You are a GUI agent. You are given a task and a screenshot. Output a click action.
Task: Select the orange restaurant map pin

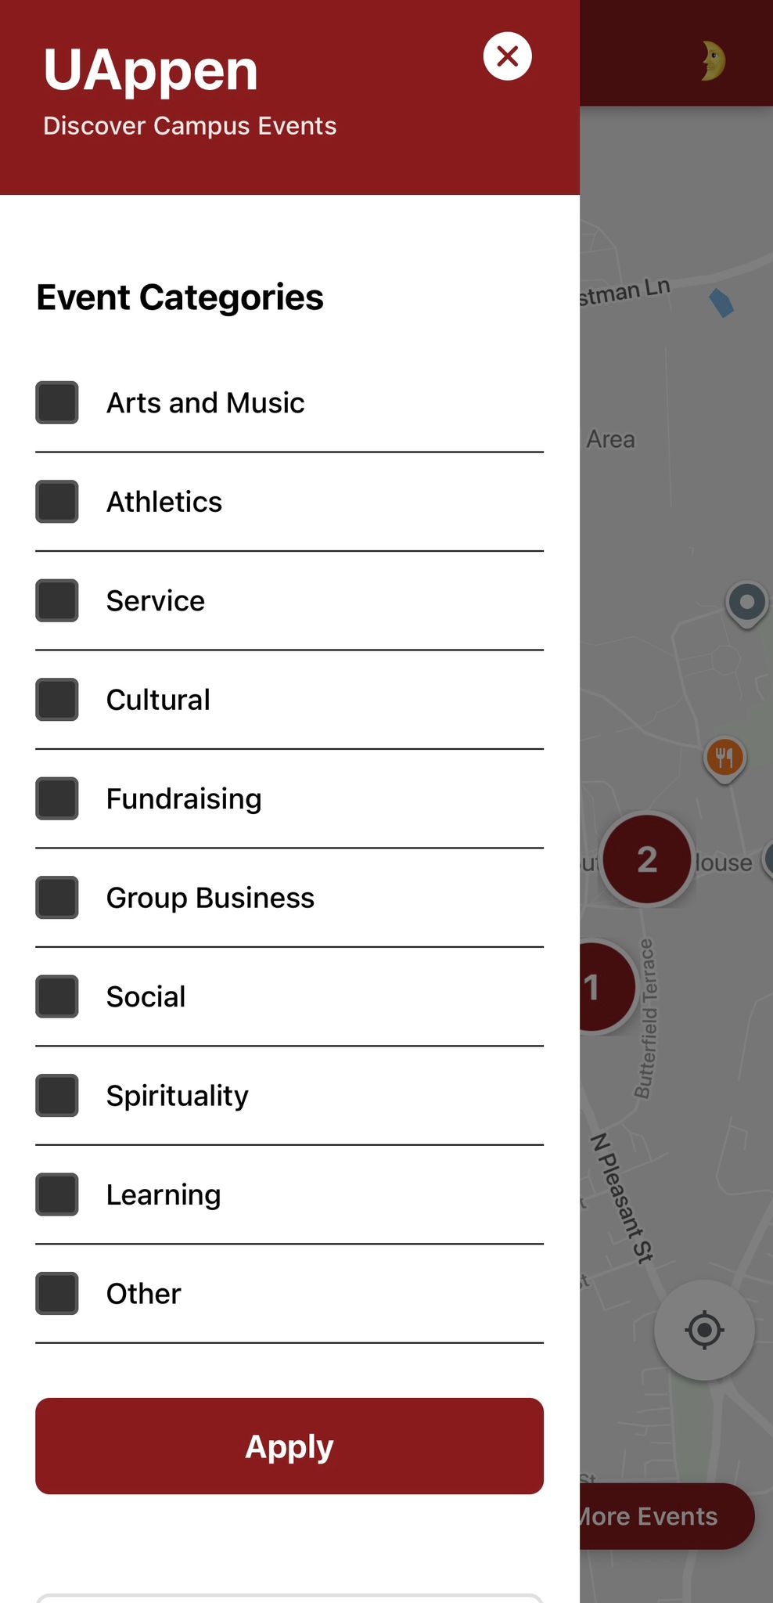(725, 759)
